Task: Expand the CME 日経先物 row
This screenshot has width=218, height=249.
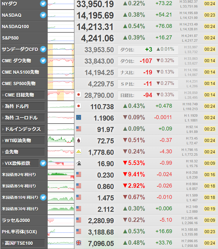Action: coord(23,95)
